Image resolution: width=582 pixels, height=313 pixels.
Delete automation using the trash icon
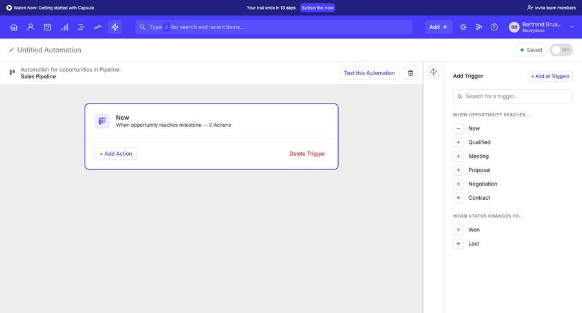pos(411,73)
